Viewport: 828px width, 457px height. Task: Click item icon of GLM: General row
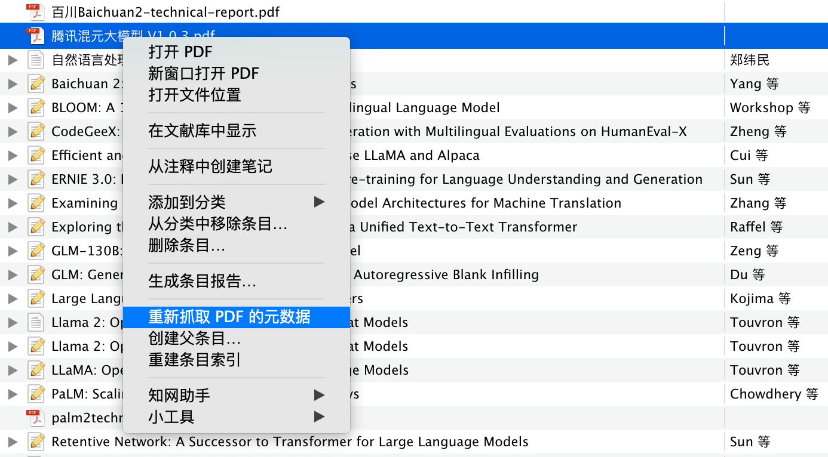(x=36, y=274)
